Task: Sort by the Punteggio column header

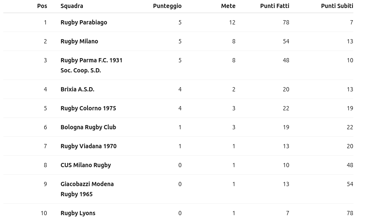Action: (167, 6)
